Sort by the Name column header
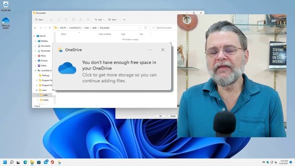 (x=64, y=34)
